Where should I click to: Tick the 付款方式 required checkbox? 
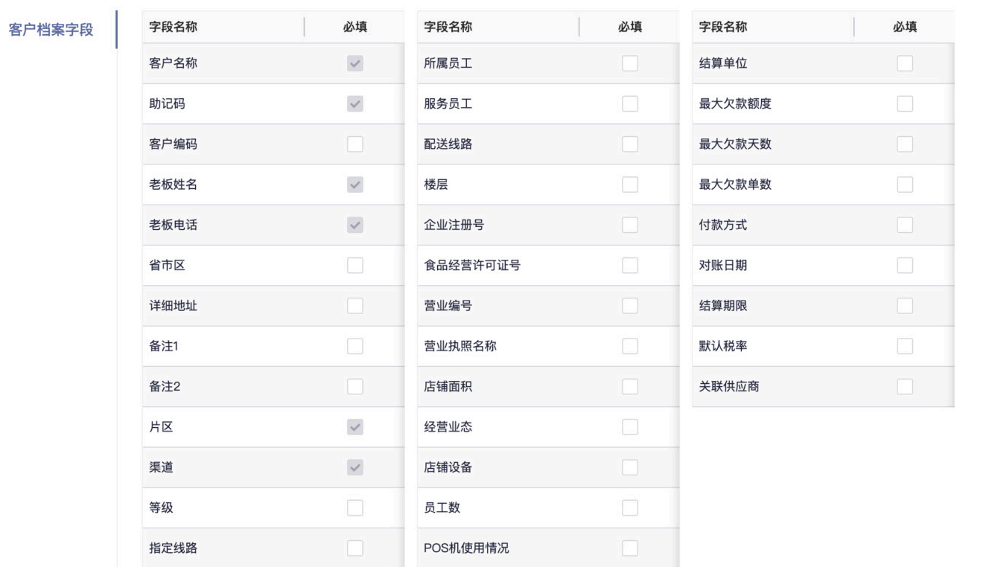[905, 225]
